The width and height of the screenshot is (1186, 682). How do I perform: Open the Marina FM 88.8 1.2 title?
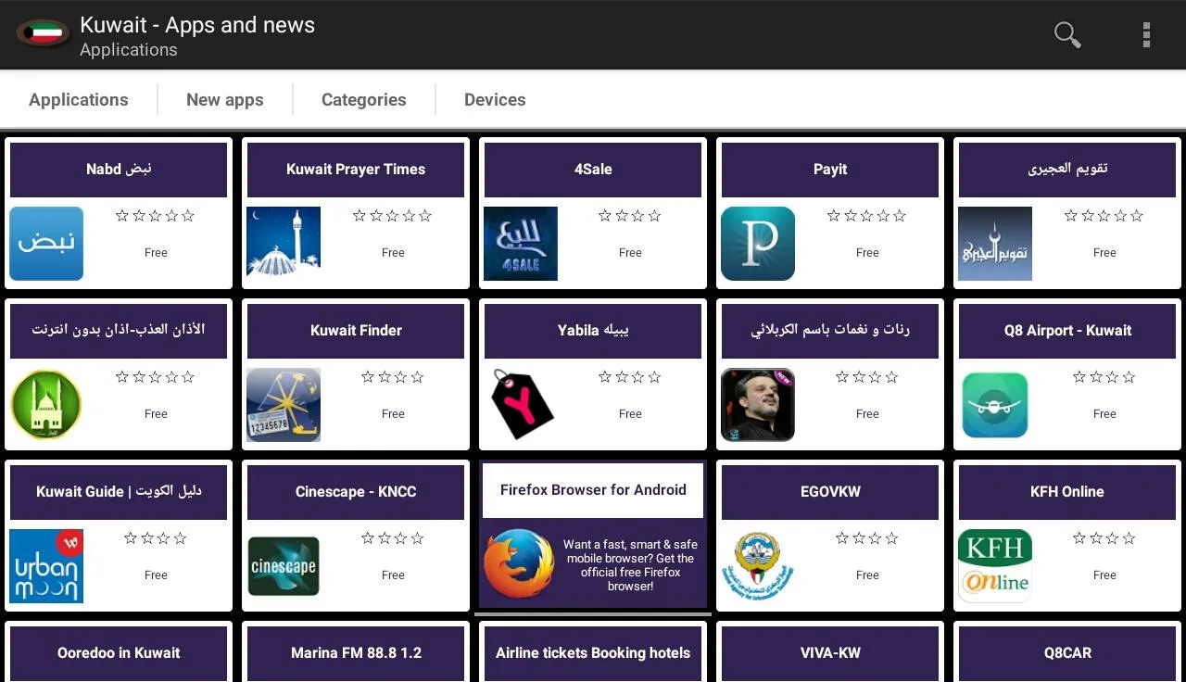[356, 653]
